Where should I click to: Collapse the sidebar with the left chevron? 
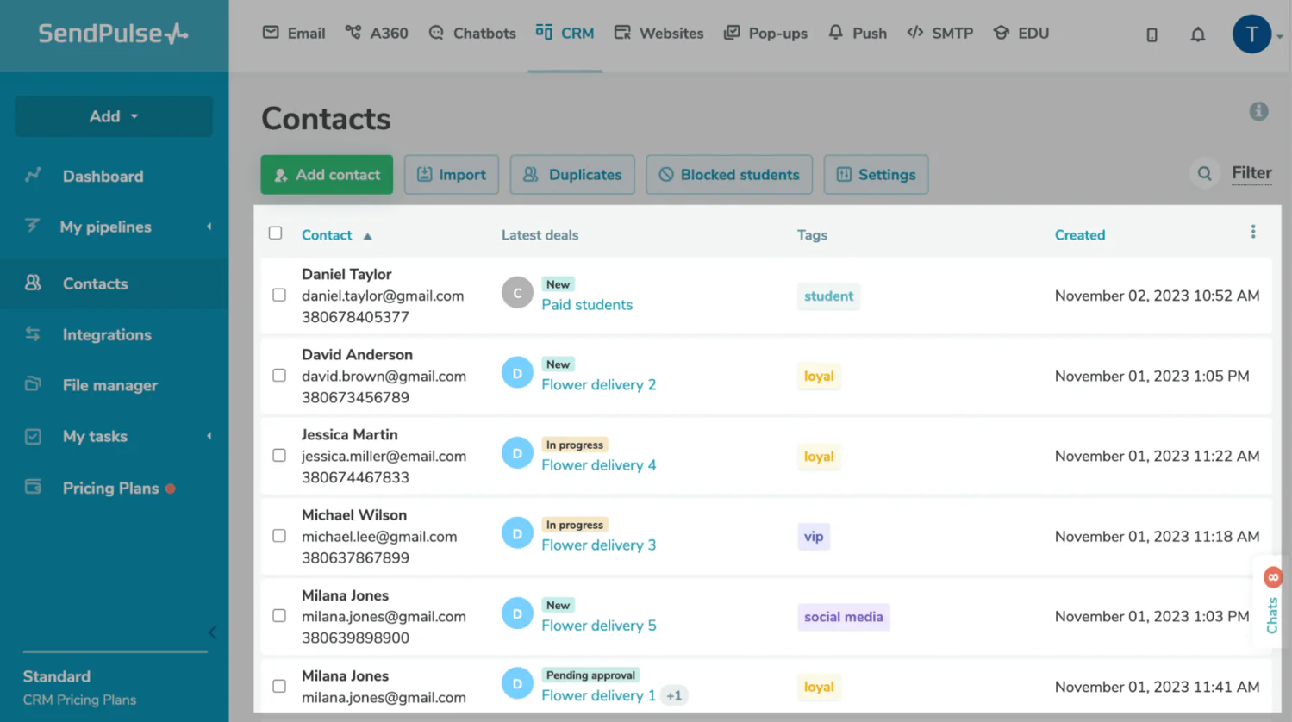[212, 632]
